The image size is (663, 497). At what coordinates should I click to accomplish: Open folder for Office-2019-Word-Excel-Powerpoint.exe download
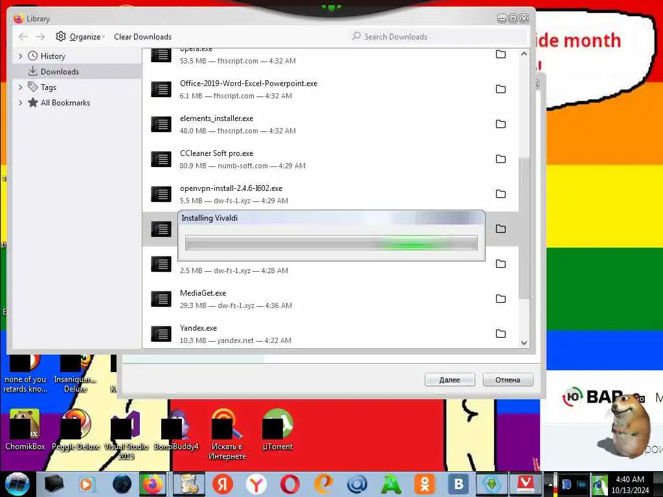click(500, 89)
